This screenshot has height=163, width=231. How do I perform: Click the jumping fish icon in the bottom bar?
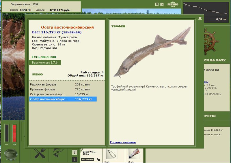tap(59, 153)
